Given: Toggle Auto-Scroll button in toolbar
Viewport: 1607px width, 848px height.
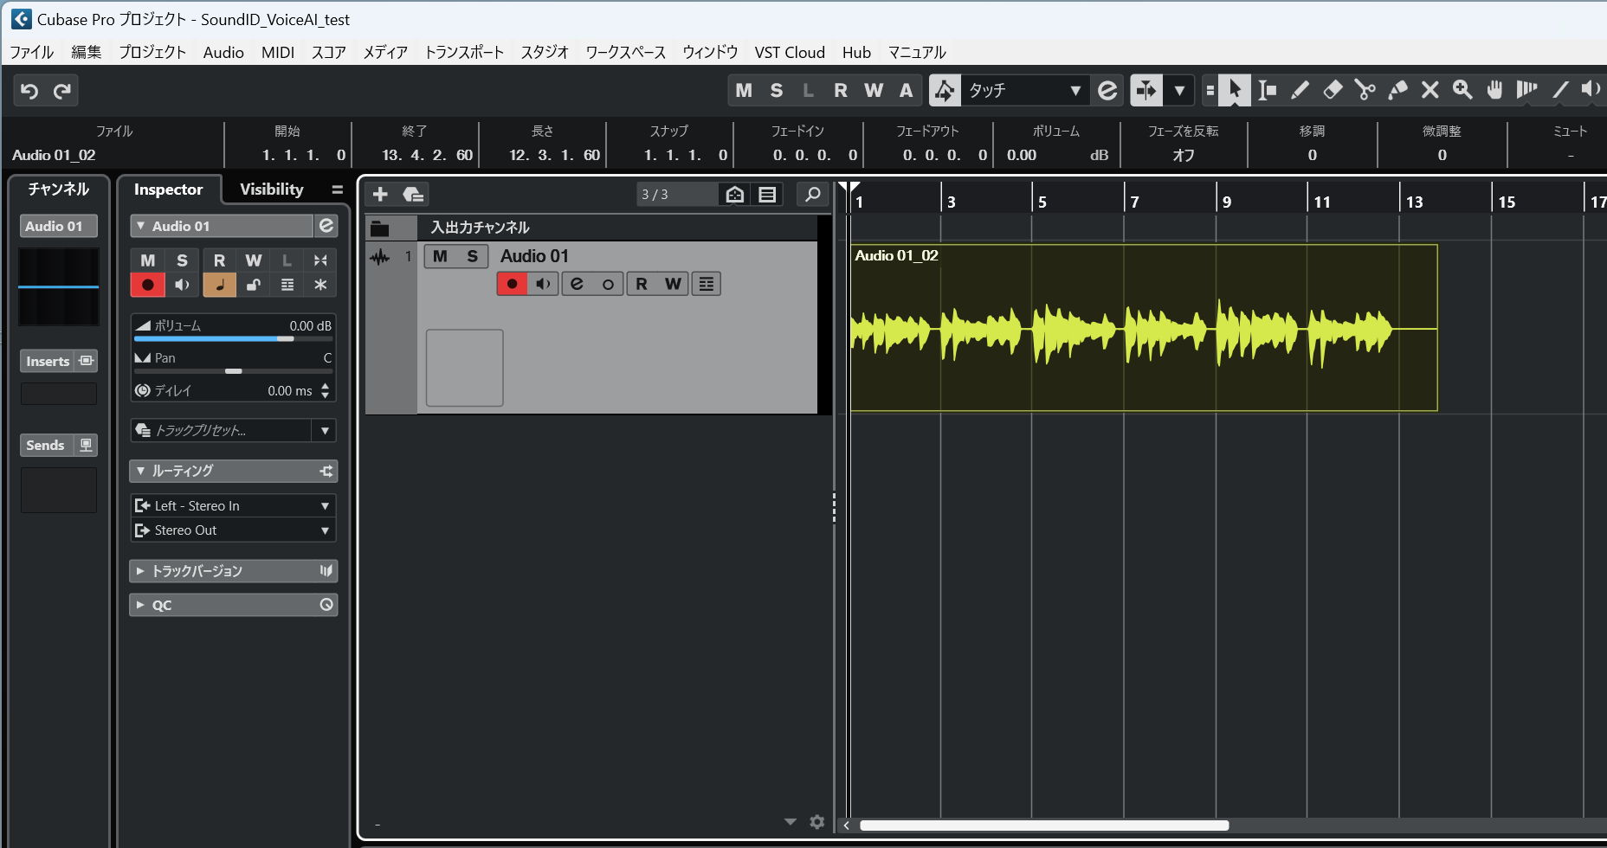Looking at the screenshot, I should coord(1146,90).
